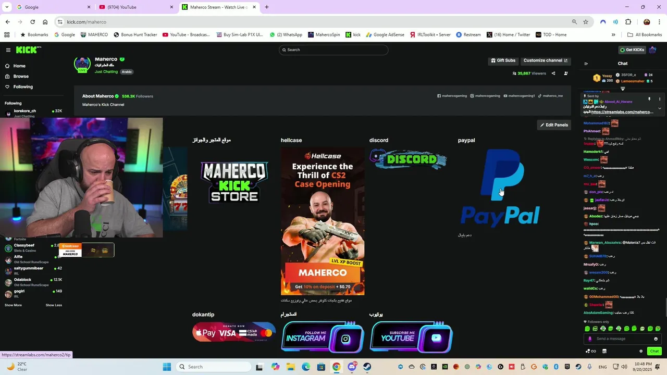Click the Edit Panels button
Image resolution: width=667 pixels, height=375 pixels.
click(554, 125)
